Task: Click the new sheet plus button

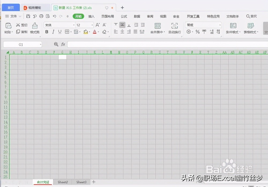Action: pyautogui.click(x=93, y=182)
